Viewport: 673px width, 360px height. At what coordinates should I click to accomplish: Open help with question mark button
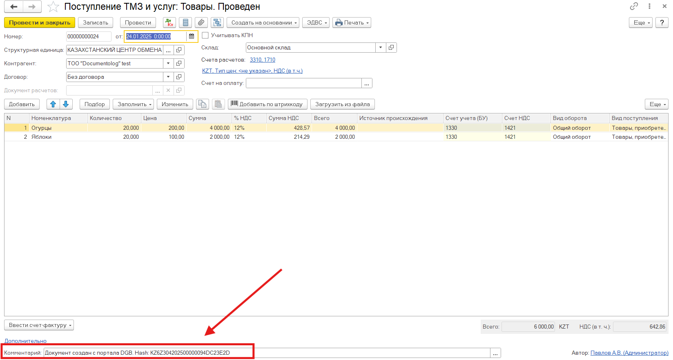pyautogui.click(x=662, y=23)
